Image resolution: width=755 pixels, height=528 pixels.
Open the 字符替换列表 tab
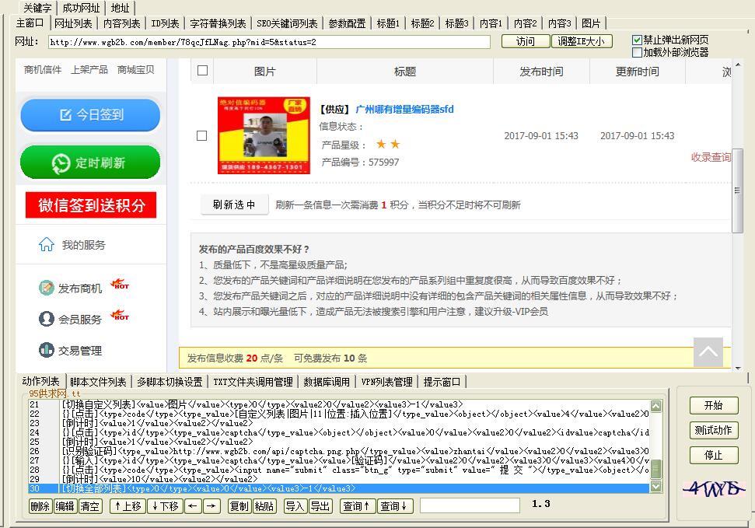coord(218,23)
